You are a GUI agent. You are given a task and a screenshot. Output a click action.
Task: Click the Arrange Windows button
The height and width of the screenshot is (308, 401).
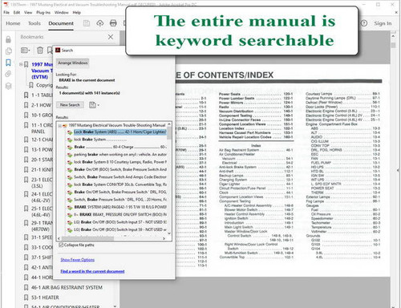tap(73, 63)
